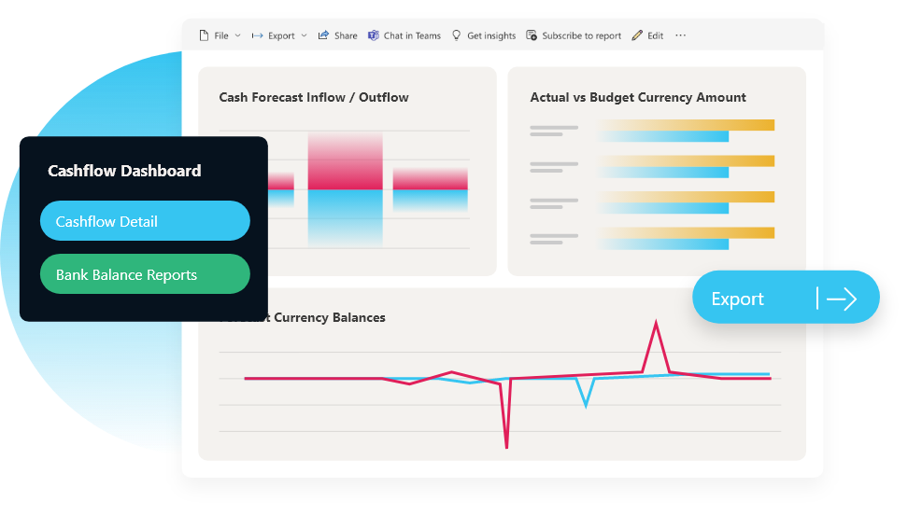Click the Actual vs Budget Currency Amount title
Screen dimensions: 908x515
[637, 97]
